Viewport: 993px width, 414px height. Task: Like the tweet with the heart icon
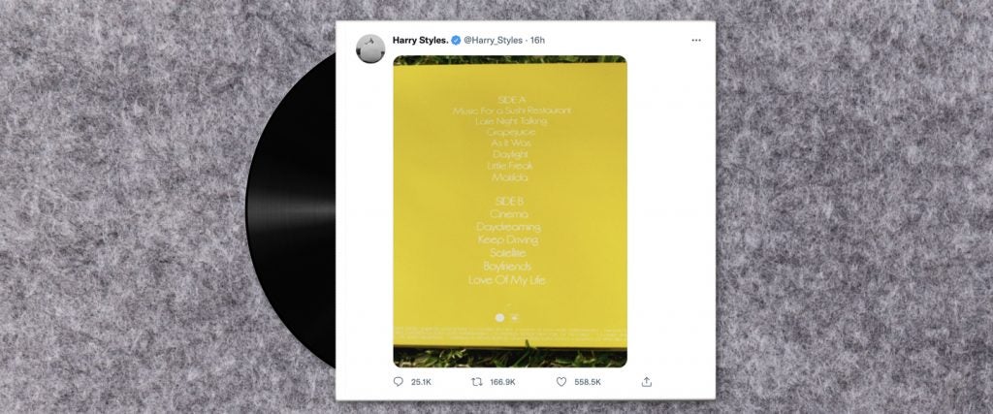click(x=561, y=382)
